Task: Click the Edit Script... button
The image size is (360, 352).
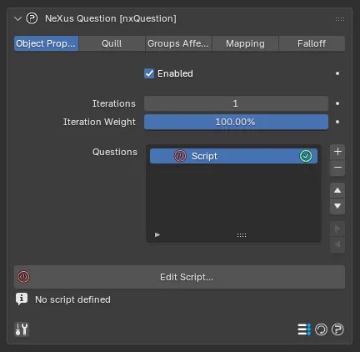Action: [179, 277]
